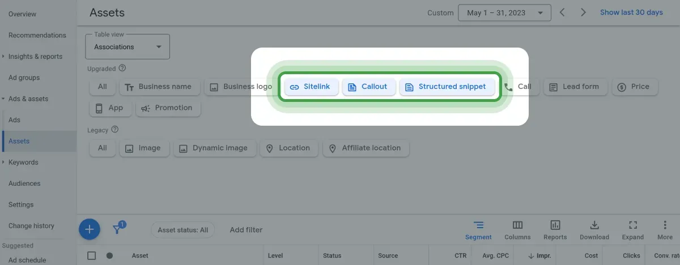Click Add filter
This screenshot has height=265, width=680.
click(246, 230)
